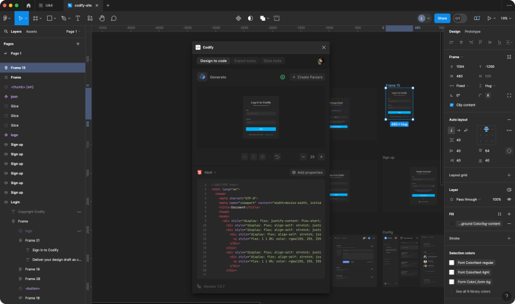Switch to the Assets tab

(32, 32)
